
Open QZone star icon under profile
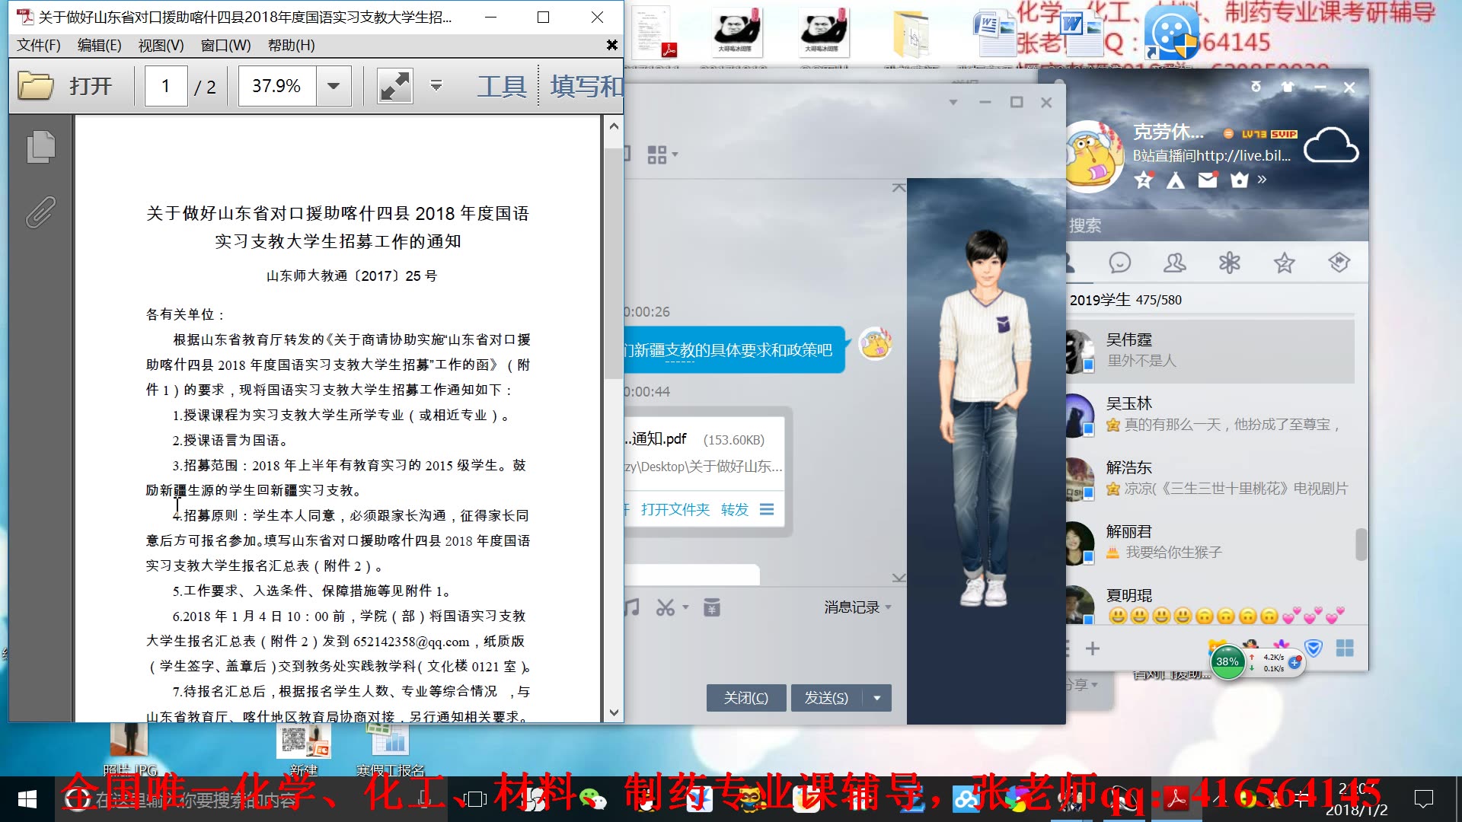coord(1143,180)
